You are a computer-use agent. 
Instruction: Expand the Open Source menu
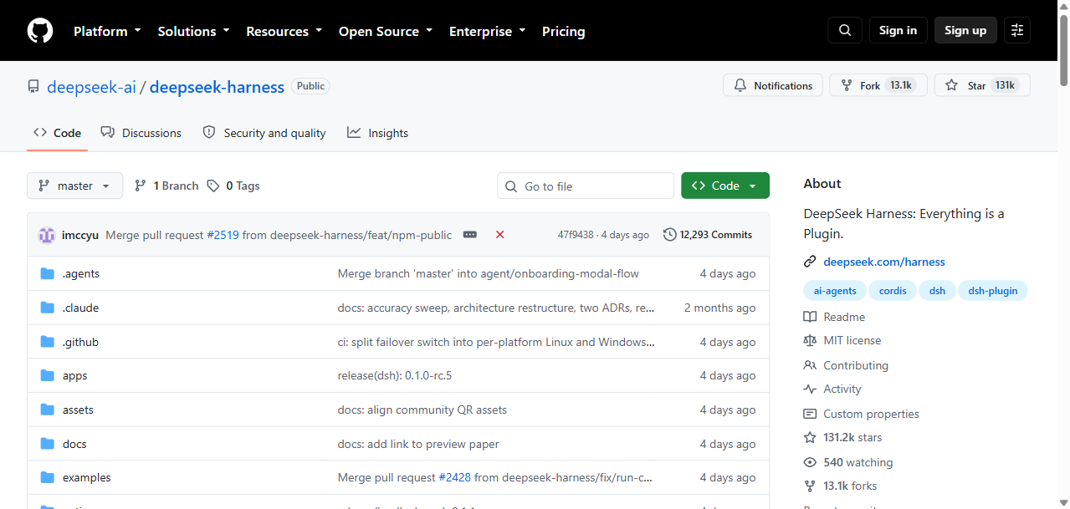pos(386,31)
